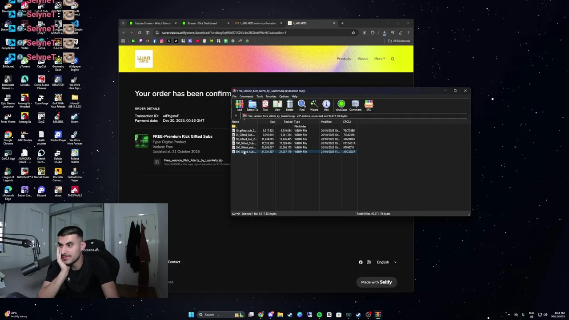569x320 pixels.
Task: Select the 200_Gifted_sub file row
Action: tap(293, 148)
